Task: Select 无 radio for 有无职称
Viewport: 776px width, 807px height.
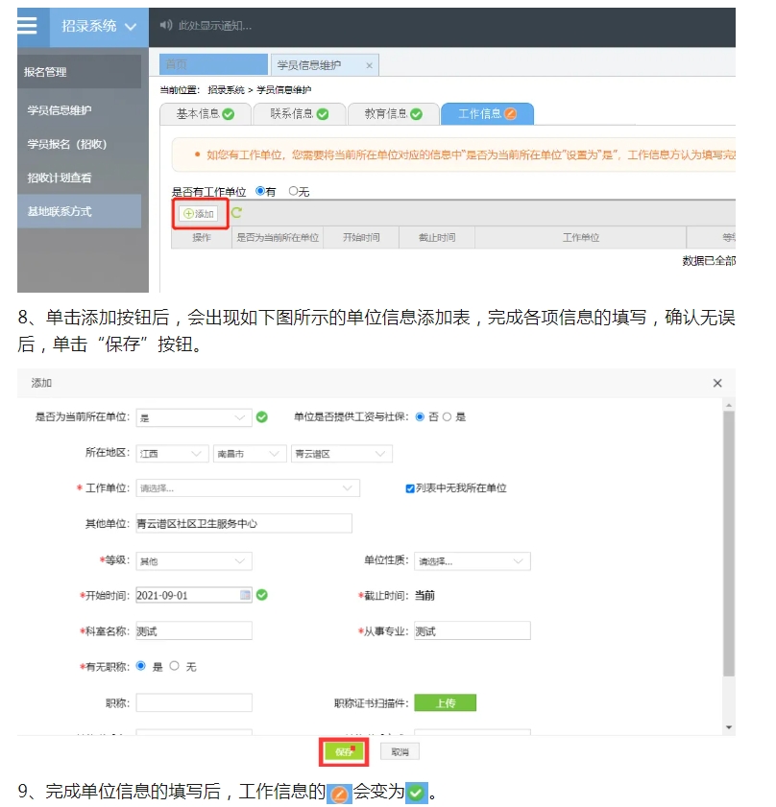Action: (x=174, y=666)
